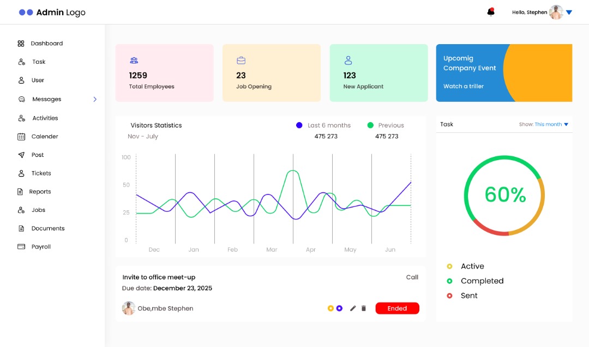Image resolution: width=589 pixels, height=347 pixels.
Task: Select the Post menu label
Action: (38, 155)
